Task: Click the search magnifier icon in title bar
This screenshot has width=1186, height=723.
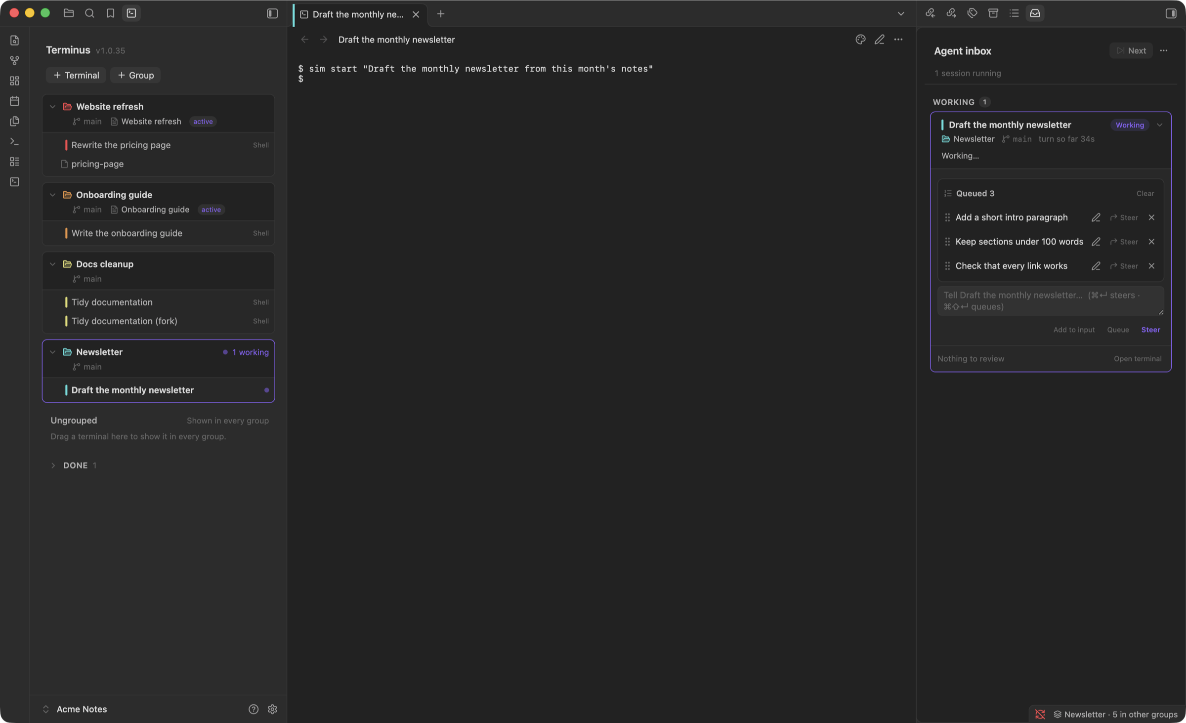Action: pyautogui.click(x=89, y=13)
